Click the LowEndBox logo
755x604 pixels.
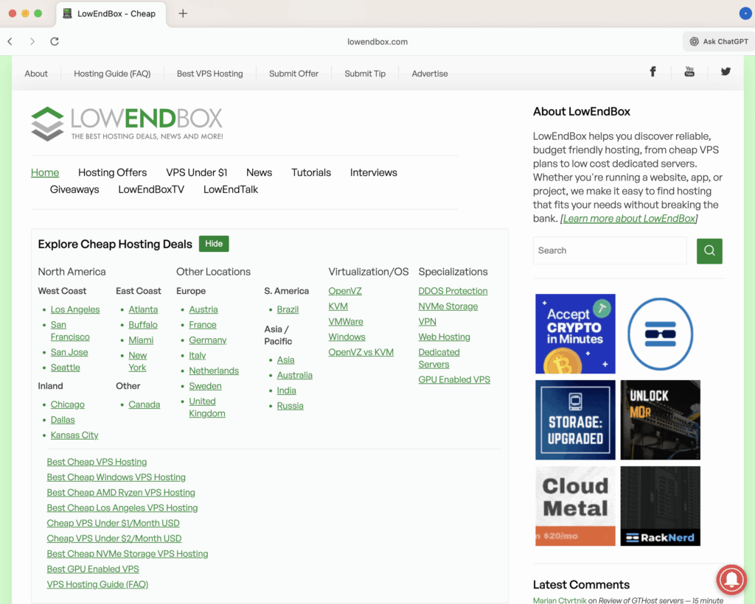coord(125,122)
